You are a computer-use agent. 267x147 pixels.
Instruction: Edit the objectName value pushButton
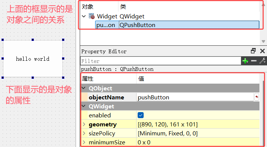tap(195, 97)
